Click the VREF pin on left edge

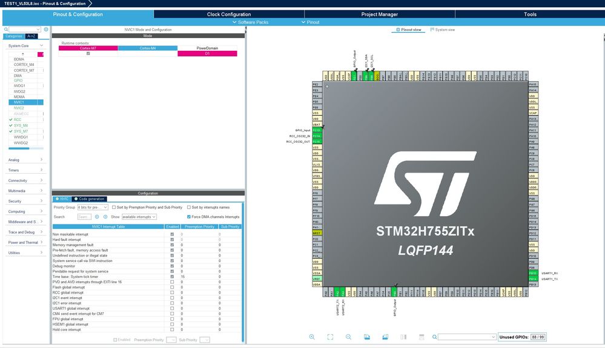pos(317,278)
